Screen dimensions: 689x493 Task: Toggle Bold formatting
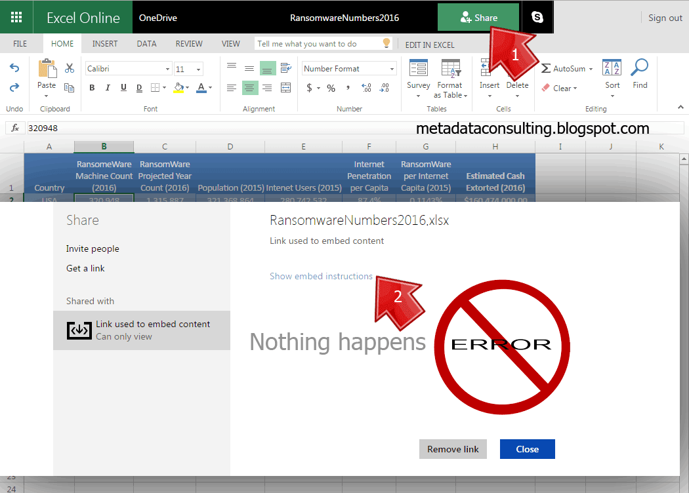[92, 88]
